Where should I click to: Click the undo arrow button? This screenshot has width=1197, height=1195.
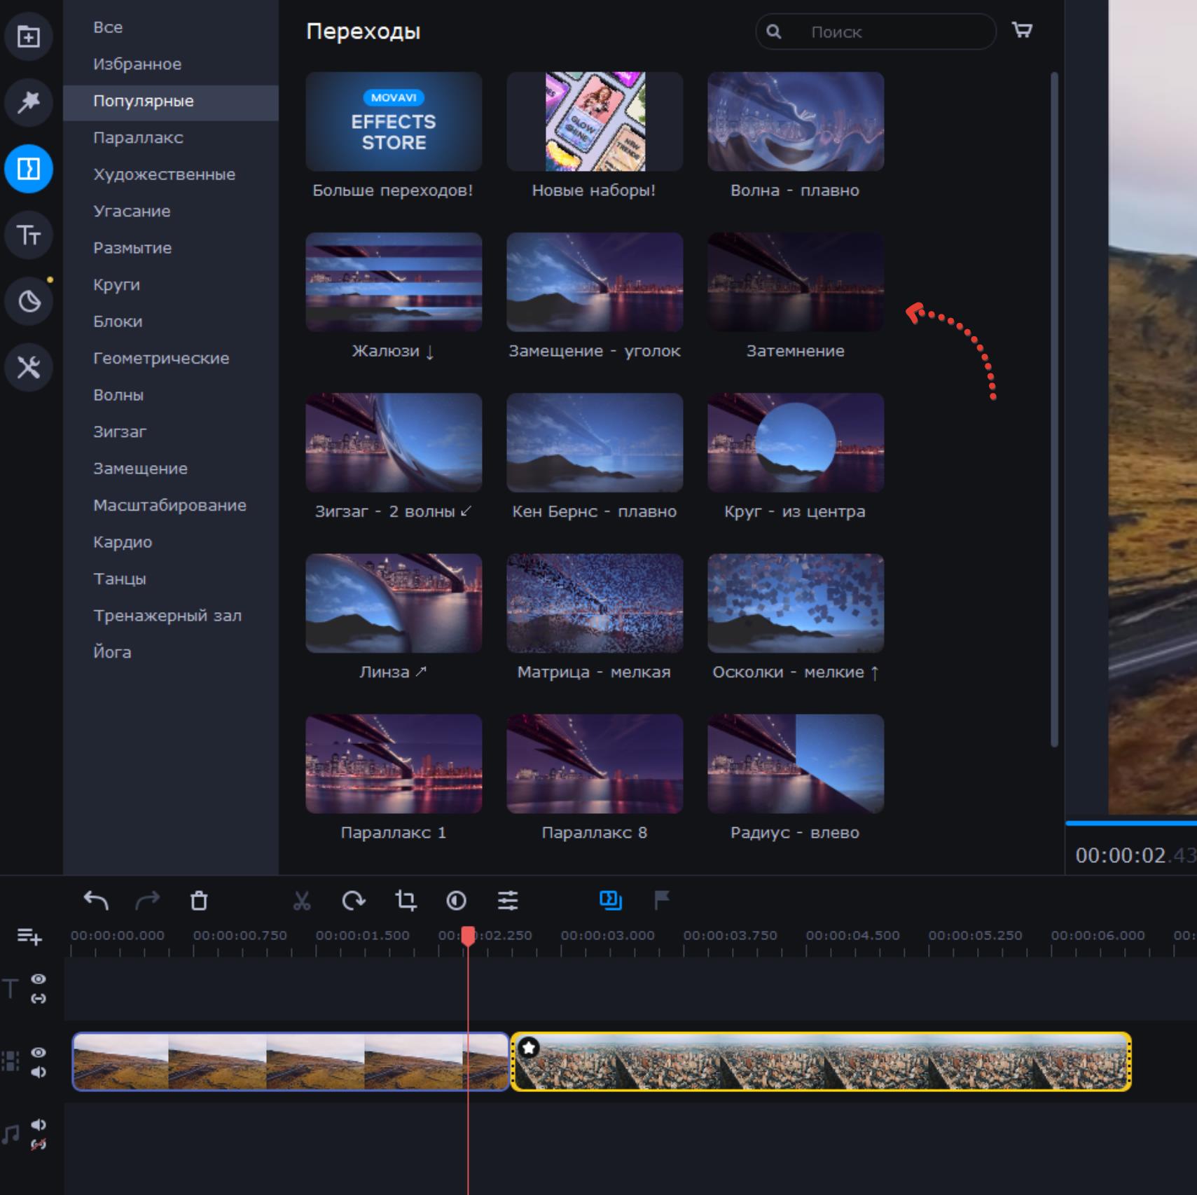(96, 900)
